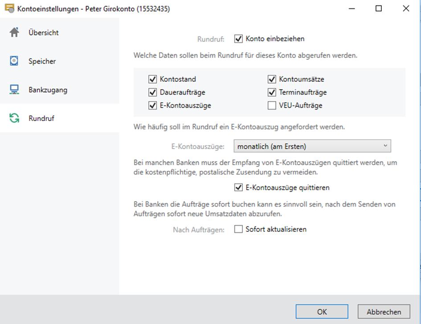The width and height of the screenshot is (421, 324).
Task: Click the Bankzugang computer icon
Action: (14, 89)
